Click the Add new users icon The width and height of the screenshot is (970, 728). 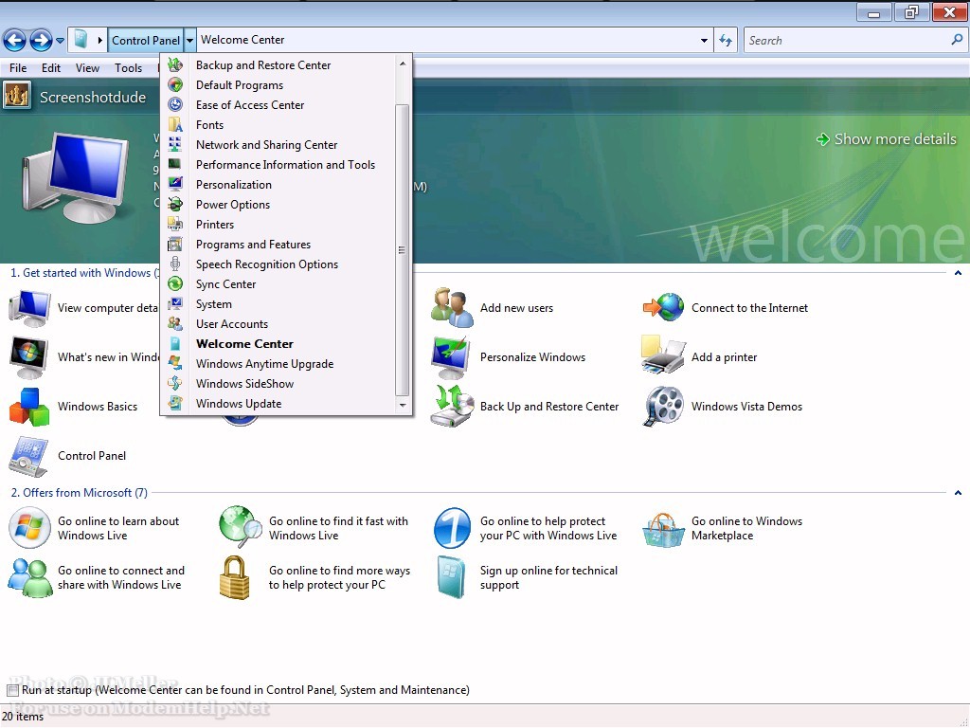point(452,307)
